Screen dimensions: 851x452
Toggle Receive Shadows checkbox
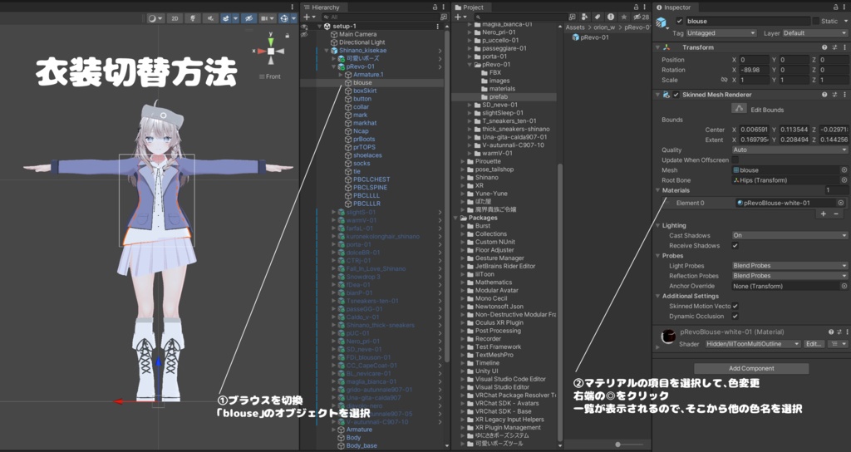pos(735,245)
